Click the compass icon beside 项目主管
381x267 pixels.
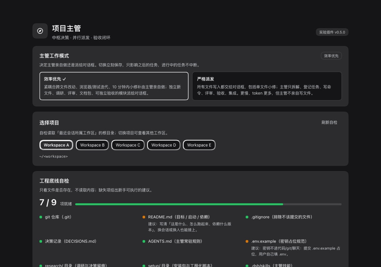[x=40, y=31]
